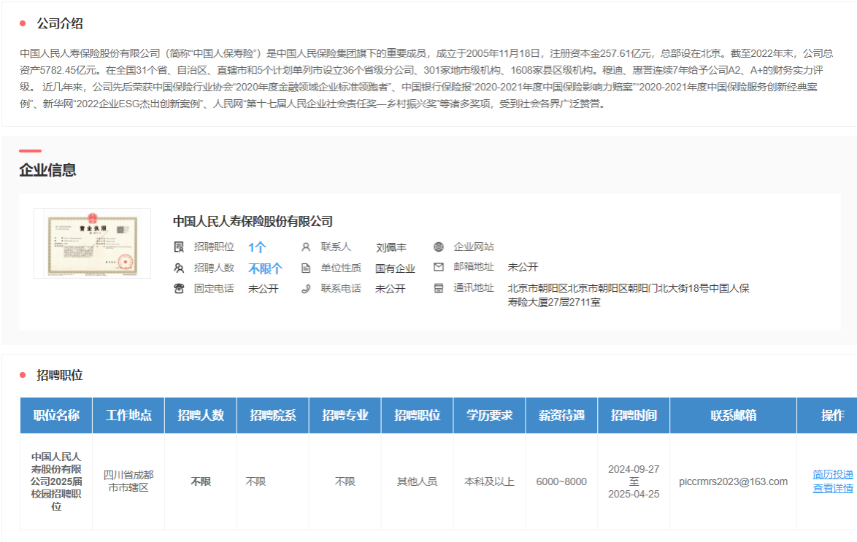Screen dimensions: 857x542
Task: Click the 通讯地址 building icon
Action: click(x=438, y=288)
